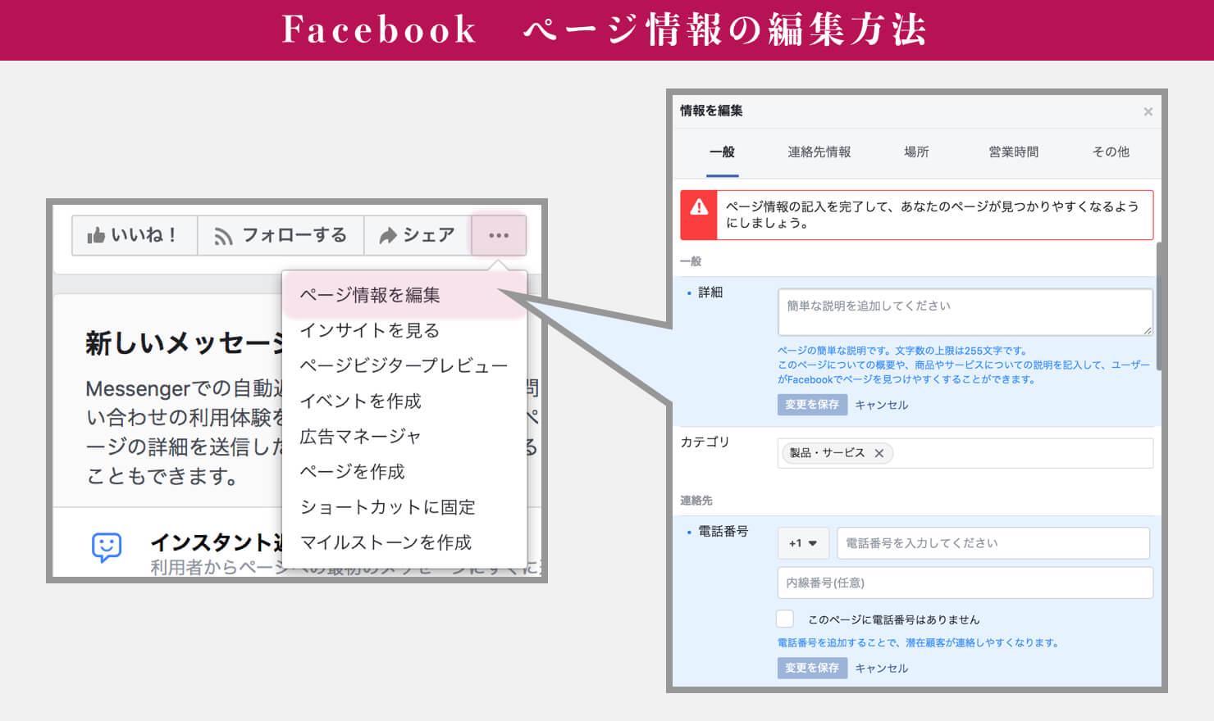This screenshot has width=1214, height=721.
Task: Click the シェア share button
Action: tap(418, 236)
